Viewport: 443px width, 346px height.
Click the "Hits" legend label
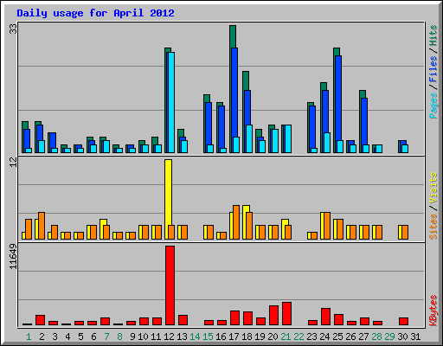433,35
